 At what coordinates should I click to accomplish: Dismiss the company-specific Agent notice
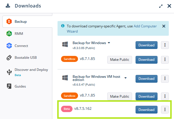164,26
